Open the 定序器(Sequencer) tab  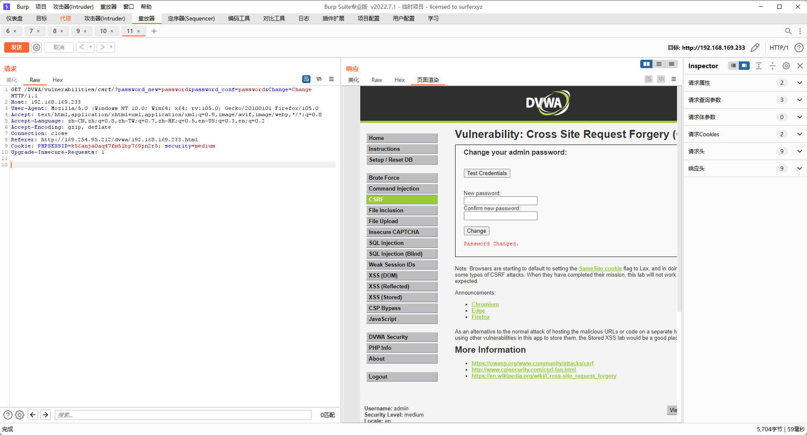191,18
